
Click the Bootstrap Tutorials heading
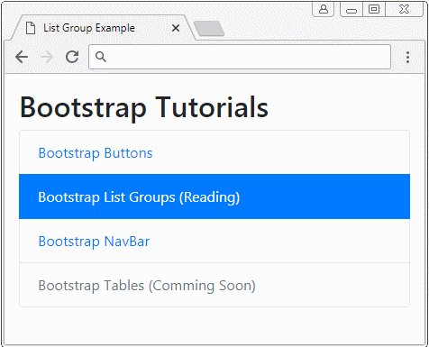[x=144, y=107]
